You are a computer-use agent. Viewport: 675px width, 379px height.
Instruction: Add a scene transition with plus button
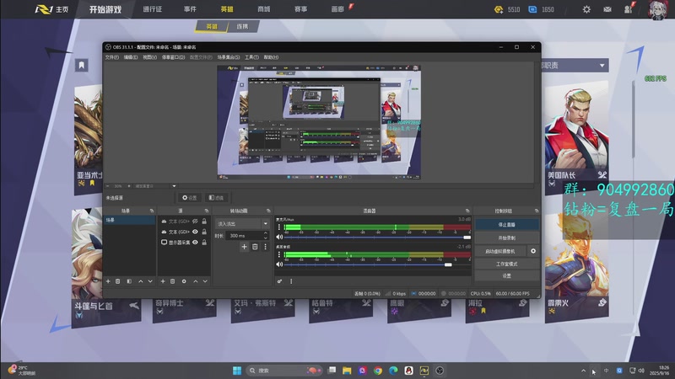244,247
